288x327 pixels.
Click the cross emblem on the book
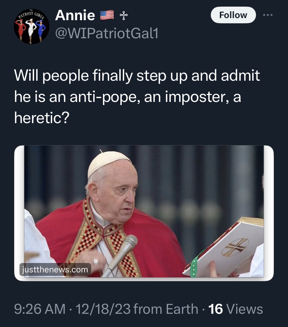click(235, 247)
